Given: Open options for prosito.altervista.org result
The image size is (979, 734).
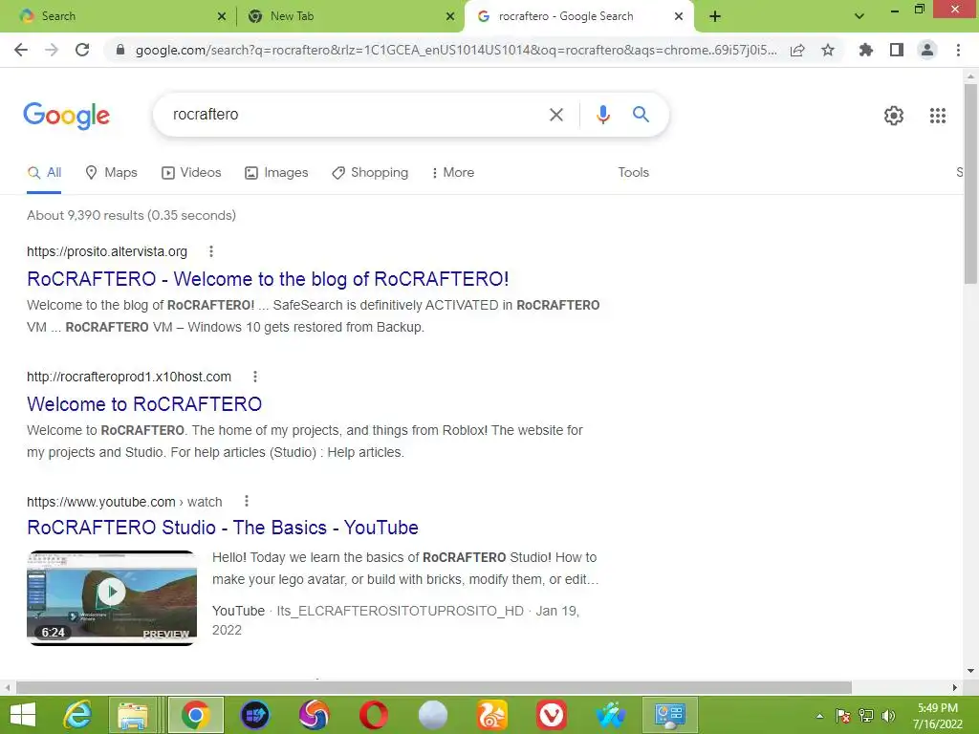Looking at the screenshot, I should (x=211, y=251).
